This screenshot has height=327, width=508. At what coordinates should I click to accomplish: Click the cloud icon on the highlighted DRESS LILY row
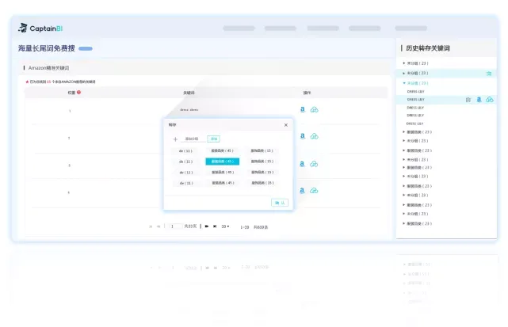(x=490, y=100)
